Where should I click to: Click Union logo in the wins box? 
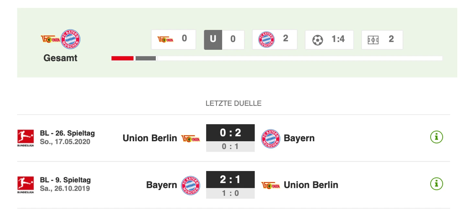coord(165,40)
